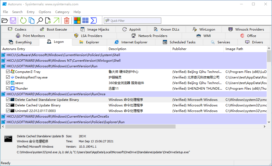Image resolution: width=272 pixels, height=166 pixels.
Task: Open the Category menu
Action: pos(62,12)
